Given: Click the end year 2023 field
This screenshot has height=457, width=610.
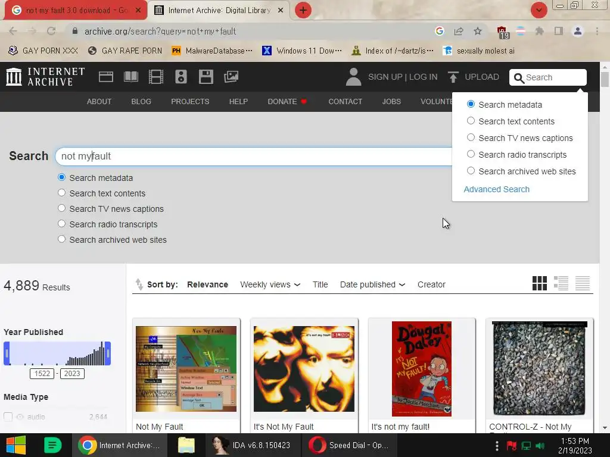Looking at the screenshot, I should [72, 374].
